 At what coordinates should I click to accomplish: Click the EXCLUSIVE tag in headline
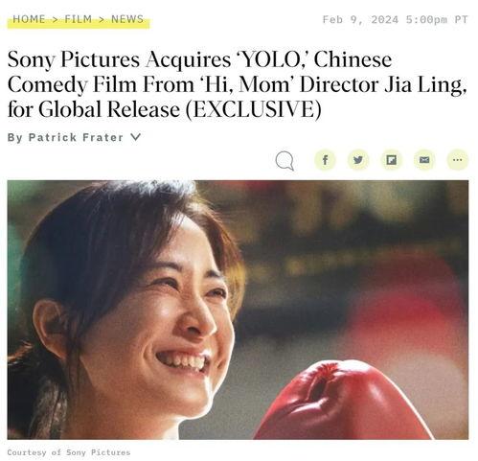[253, 109]
